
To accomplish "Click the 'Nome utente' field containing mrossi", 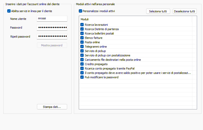I will [x=52, y=19].
